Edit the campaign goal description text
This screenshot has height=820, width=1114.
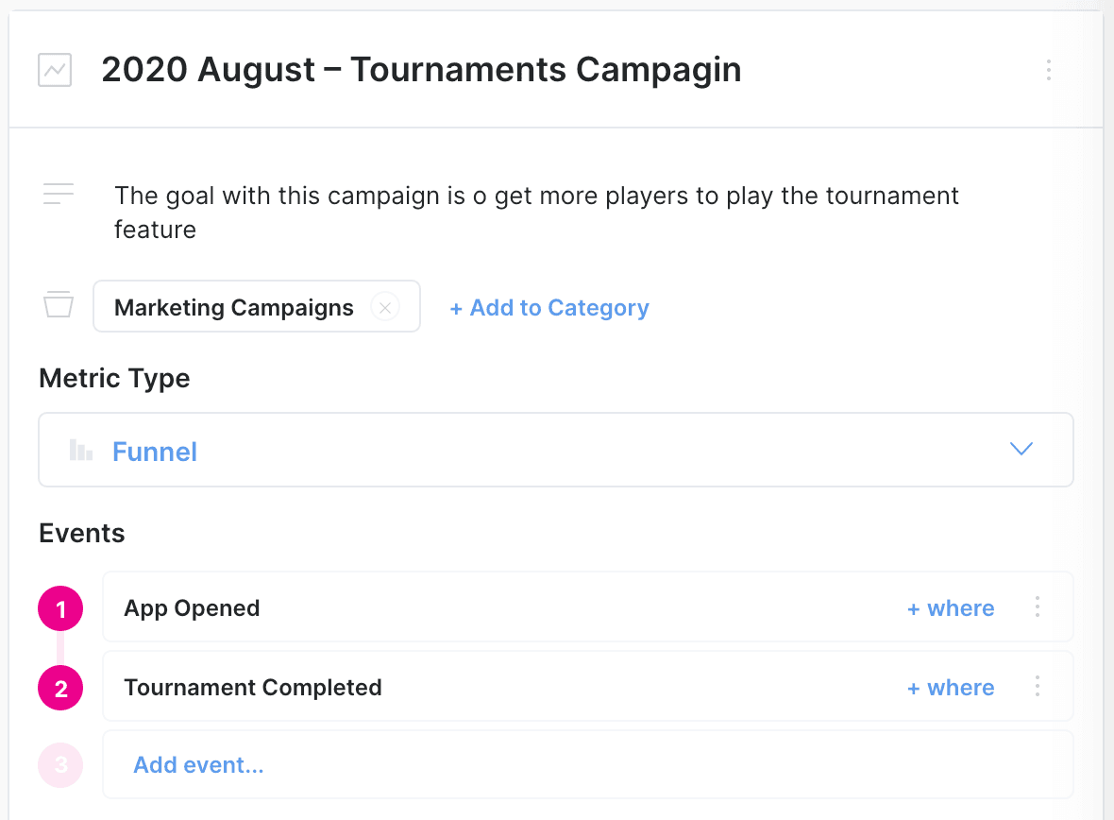(536, 212)
